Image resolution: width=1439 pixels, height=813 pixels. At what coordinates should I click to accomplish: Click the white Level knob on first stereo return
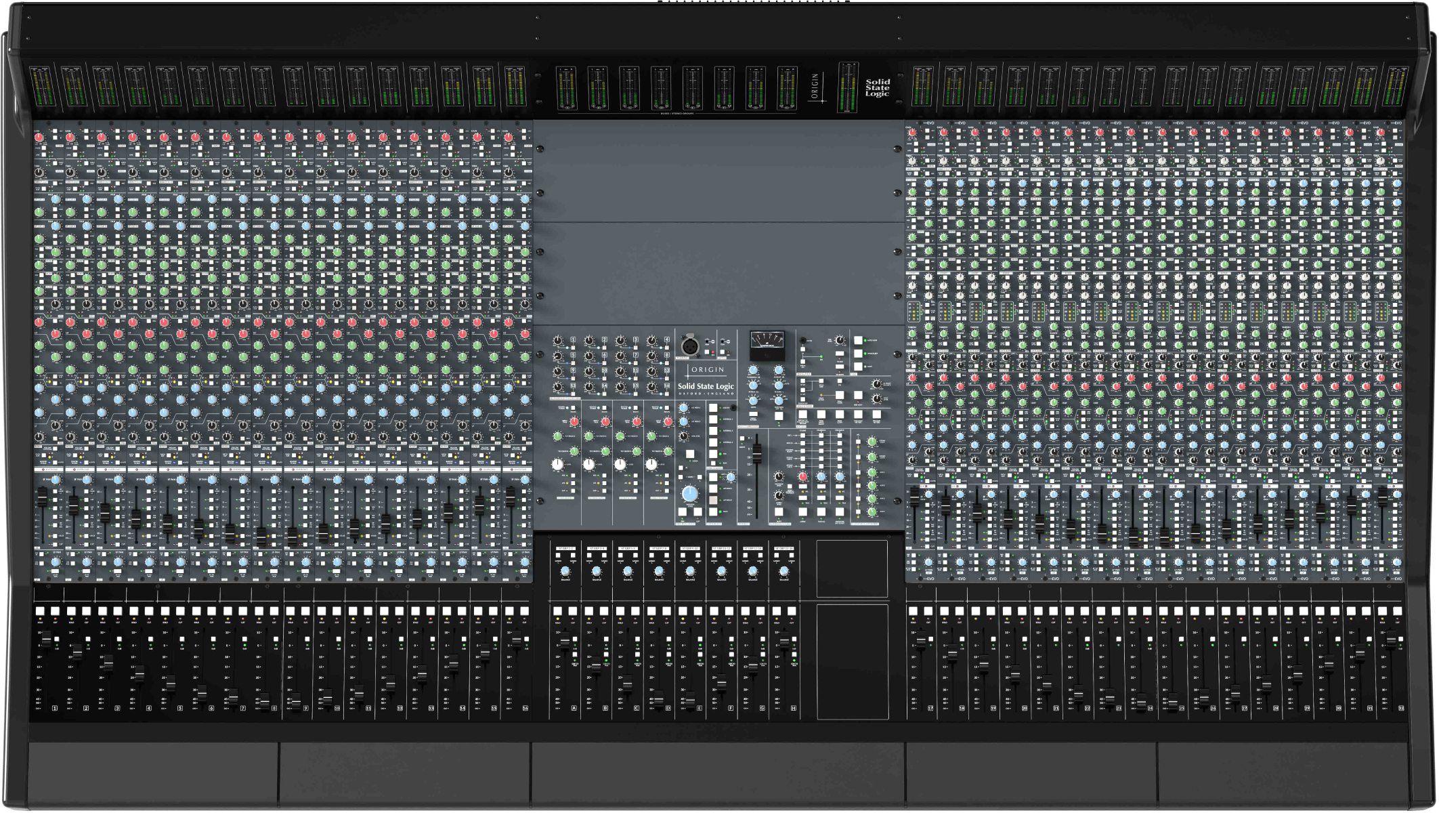point(557,464)
